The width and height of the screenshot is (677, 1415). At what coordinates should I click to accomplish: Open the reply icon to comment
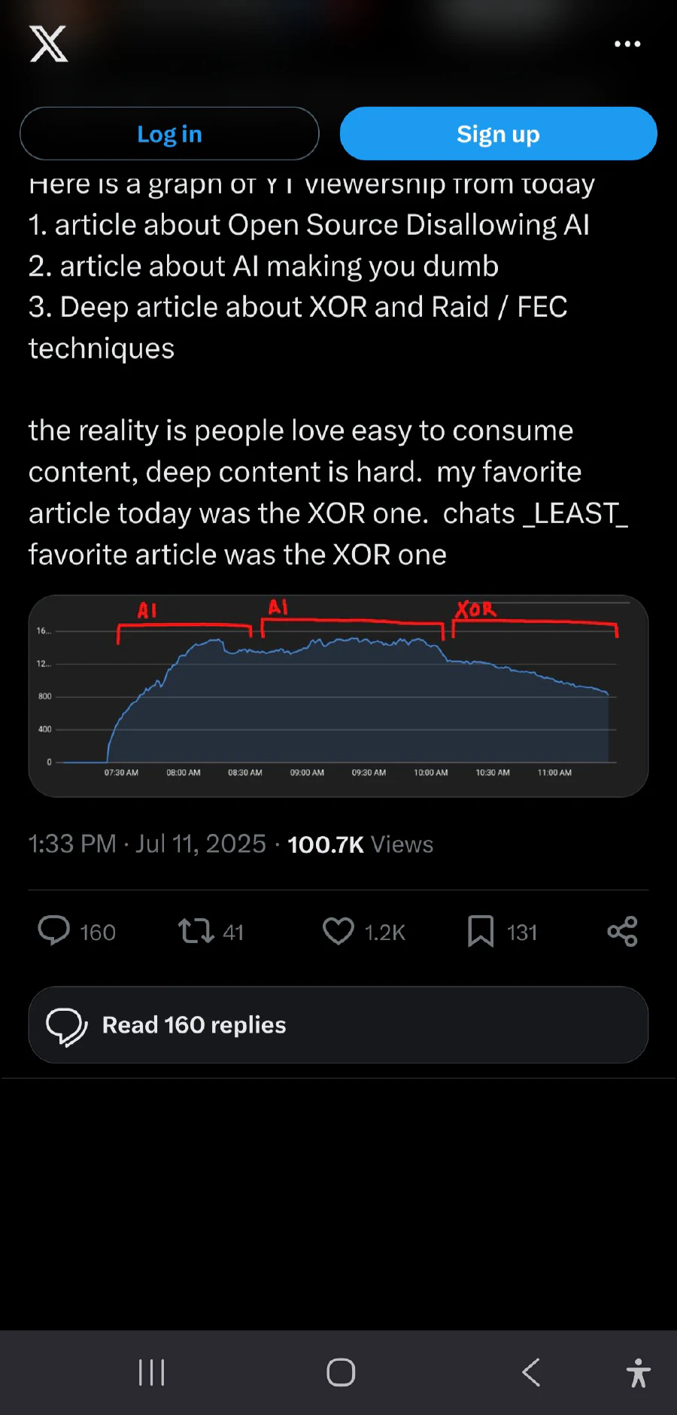[x=53, y=932]
